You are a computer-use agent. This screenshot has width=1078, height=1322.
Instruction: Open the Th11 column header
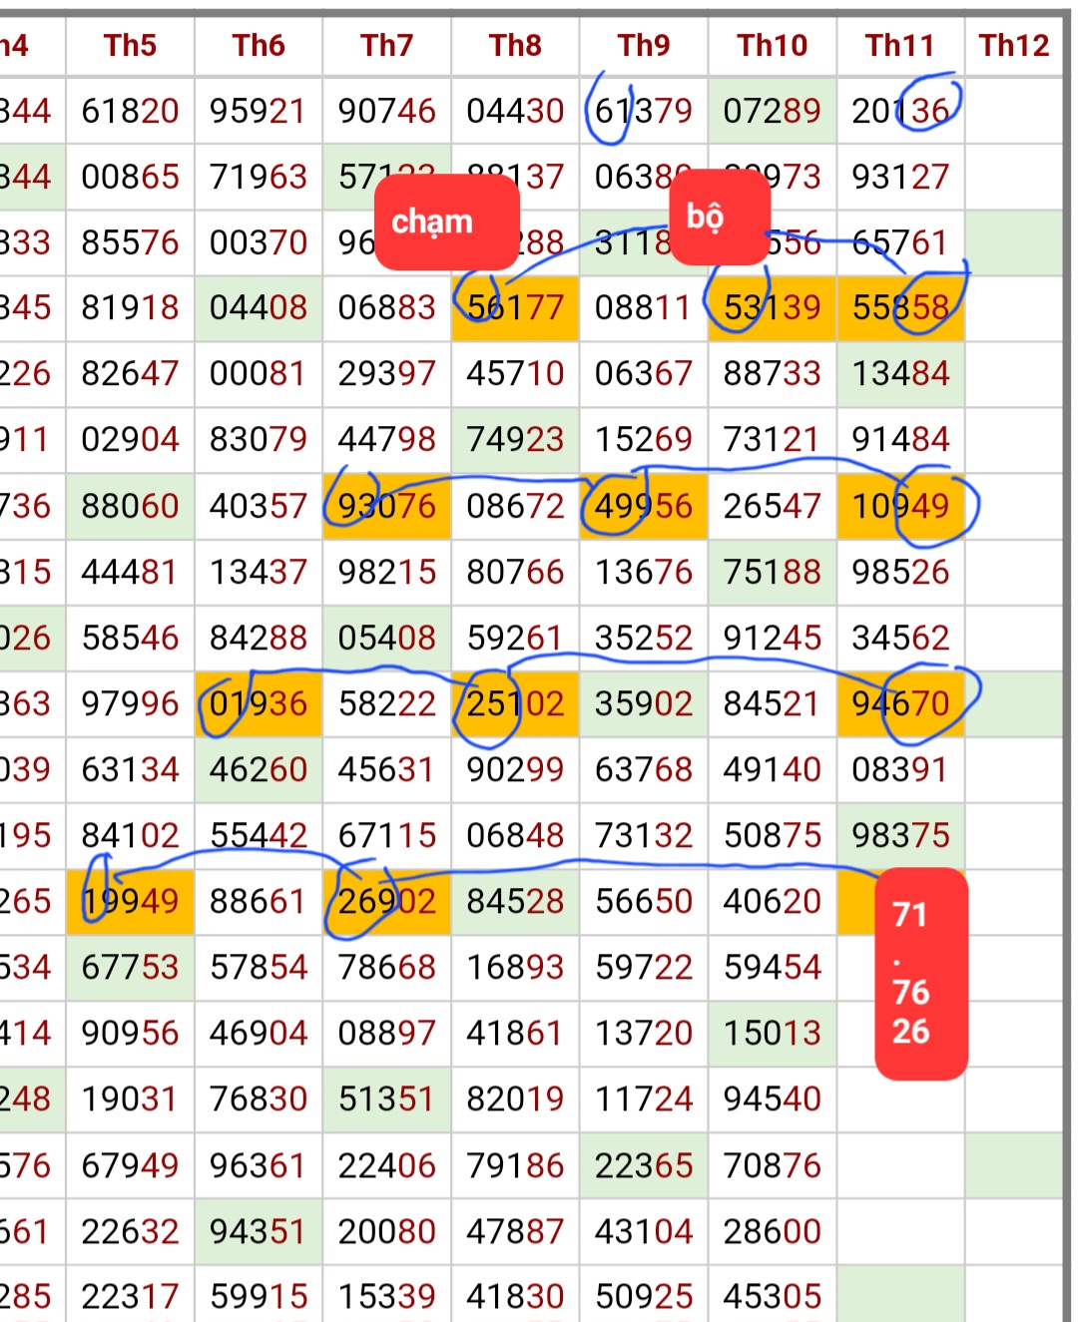click(x=900, y=46)
